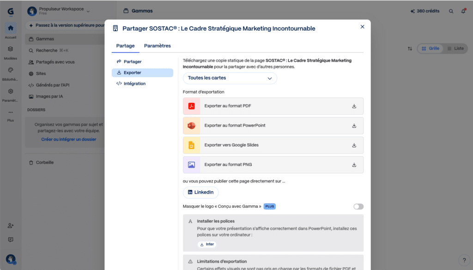Image resolution: width=473 pixels, height=270 pixels.
Task: Open the Intégration section
Action: 142,84
